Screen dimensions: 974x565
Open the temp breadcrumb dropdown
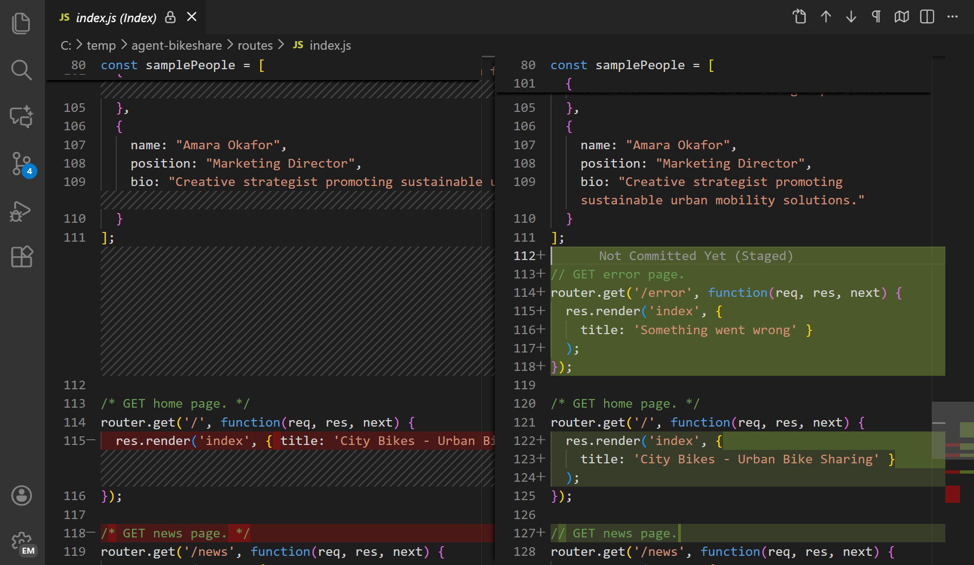(101, 45)
